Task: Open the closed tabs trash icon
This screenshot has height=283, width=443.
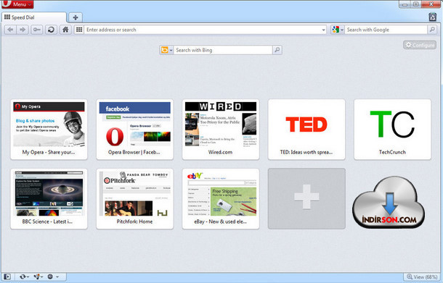Action: pyautogui.click(x=433, y=17)
